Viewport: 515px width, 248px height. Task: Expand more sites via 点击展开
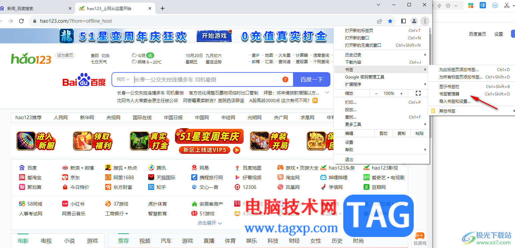pos(210,223)
